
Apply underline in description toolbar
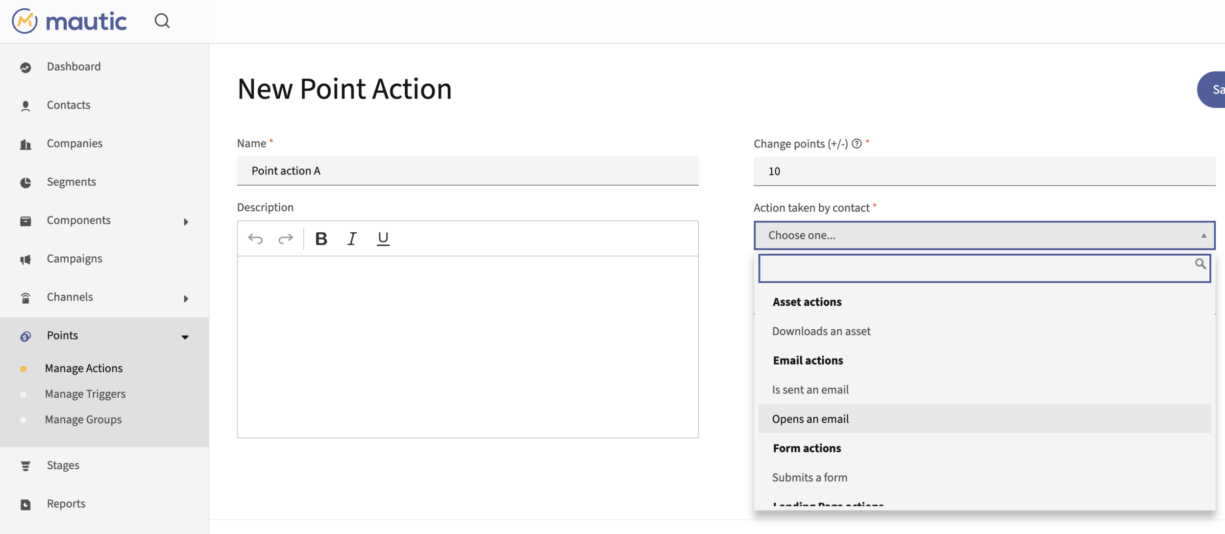[383, 239]
